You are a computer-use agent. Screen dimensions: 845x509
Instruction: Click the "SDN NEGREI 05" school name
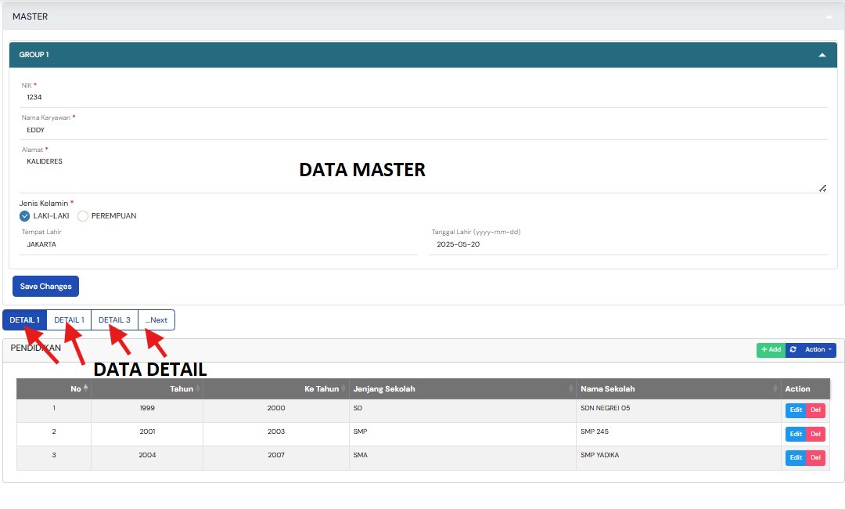pyautogui.click(x=605, y=408)
